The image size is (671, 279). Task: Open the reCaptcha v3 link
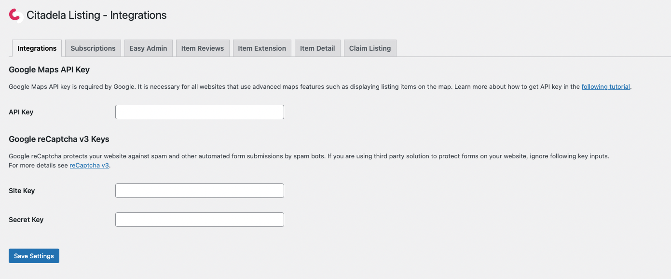89,165
